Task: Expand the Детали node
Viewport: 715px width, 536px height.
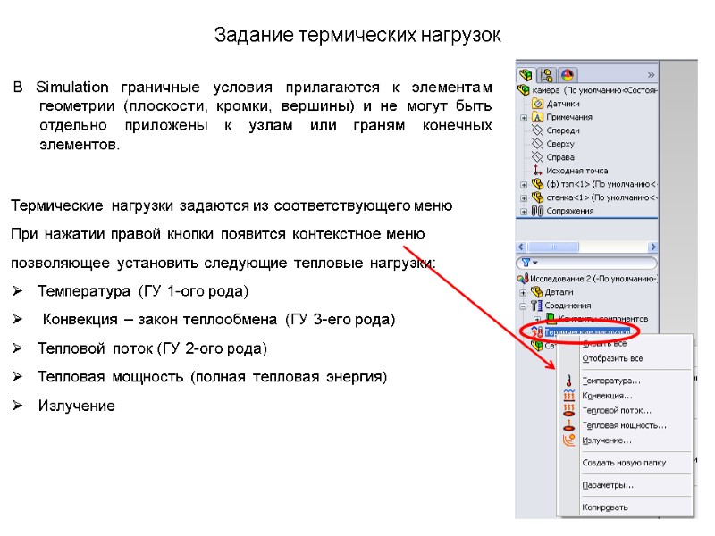Action: (523, 293)
